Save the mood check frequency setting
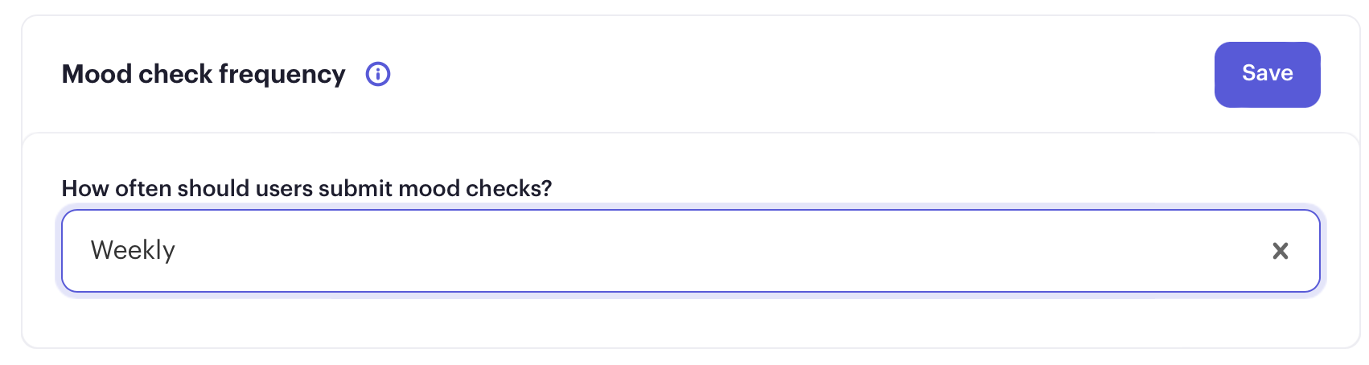 point(1267,74)
